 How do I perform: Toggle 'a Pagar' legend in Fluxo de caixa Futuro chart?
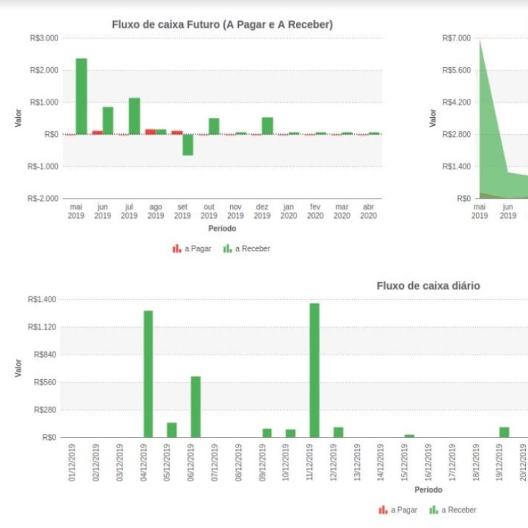pyautogui.click(x=192, y=249)
